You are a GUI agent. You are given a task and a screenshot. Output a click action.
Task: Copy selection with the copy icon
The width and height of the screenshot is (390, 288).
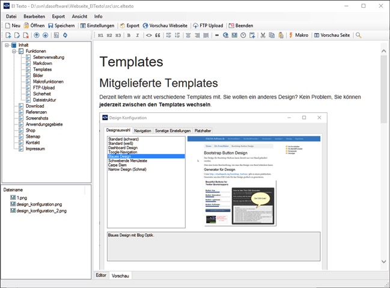click(x=272, y=35)
